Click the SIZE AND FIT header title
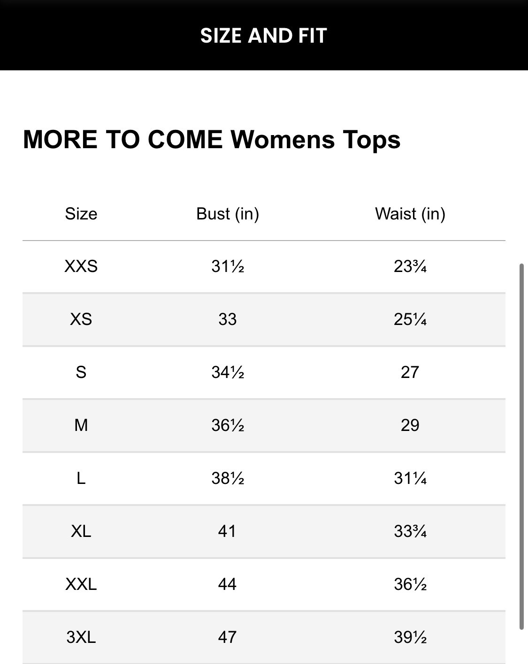Image resolution: width=528 pixels, height=664 pixels. click(264, 36)
